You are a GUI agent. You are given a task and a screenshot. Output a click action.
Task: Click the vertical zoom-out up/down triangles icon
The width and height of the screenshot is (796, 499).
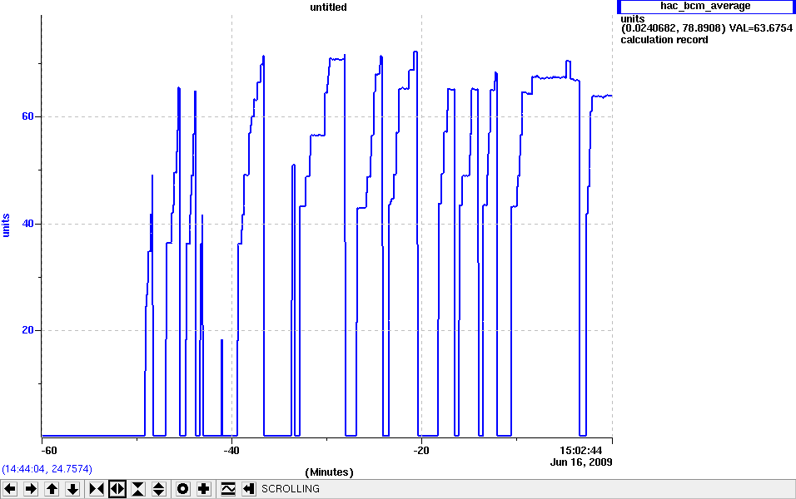(x=159, y=489)
